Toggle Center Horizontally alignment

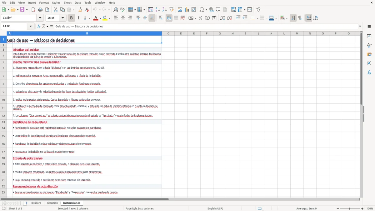(123, 18)
